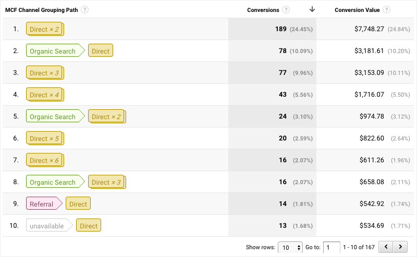Click help icon beside Conversions header

click(286, 10)
